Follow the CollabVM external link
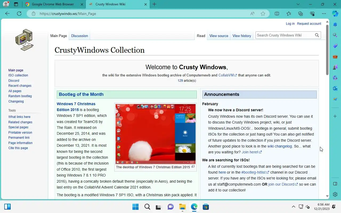341x213 pixels. point(228,75)
